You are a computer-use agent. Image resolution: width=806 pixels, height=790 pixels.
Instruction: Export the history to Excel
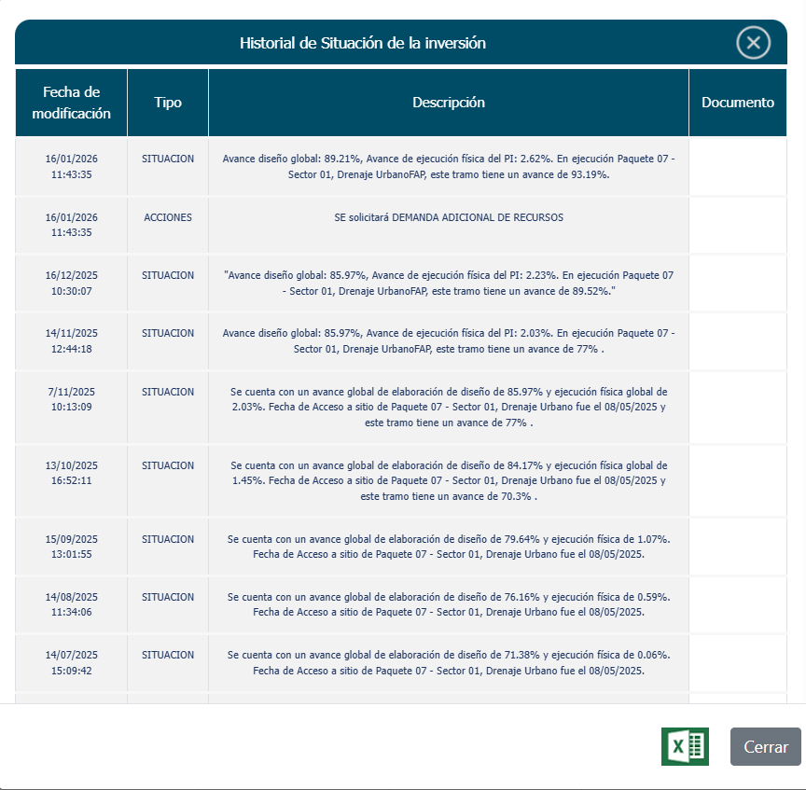pyautogui.click(x=685, y=747)
